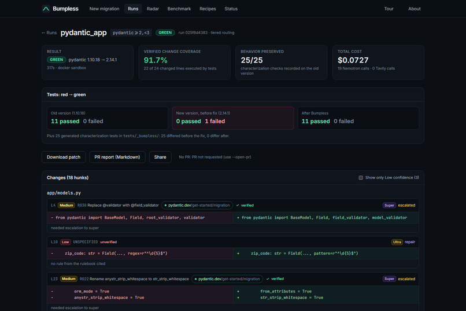Select the 91.7% coverage value
466x311 pixels.
point(156,60)
